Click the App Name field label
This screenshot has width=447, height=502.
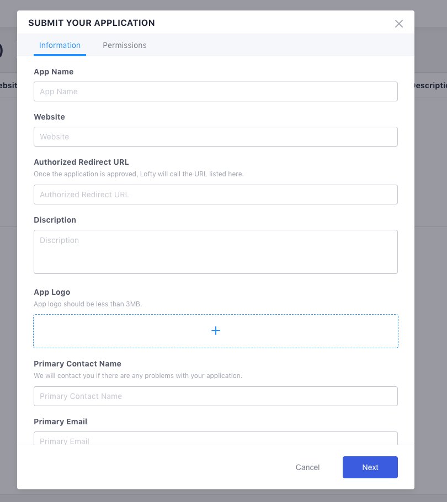(x=54, y=72)
